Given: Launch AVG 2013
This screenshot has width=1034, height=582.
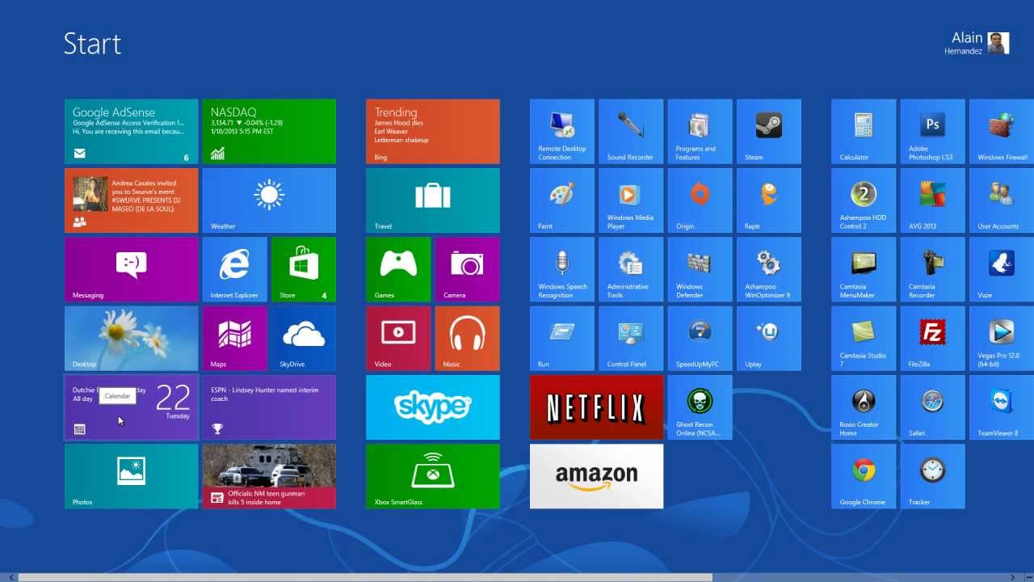Looking at the screenshot, I should coord(932,200).
